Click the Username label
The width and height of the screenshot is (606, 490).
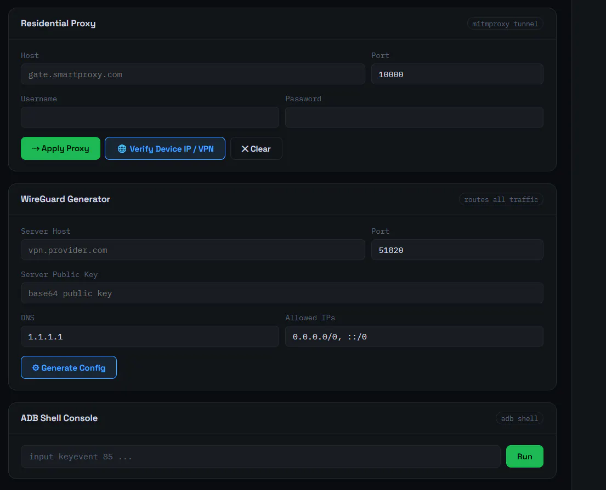click(38, 99)
